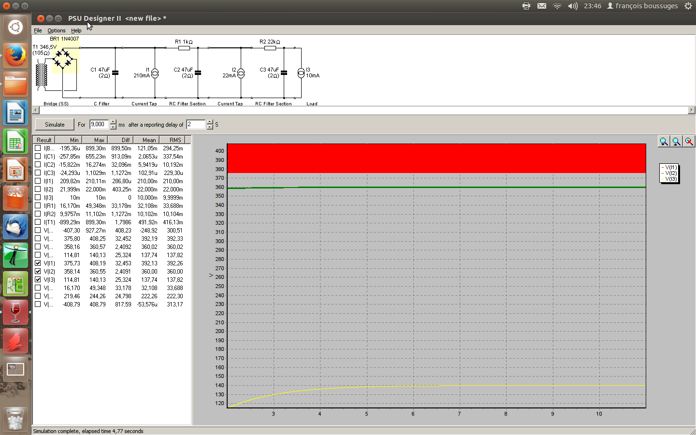Click the zoom in magnifier icon
This screenshot has width=696, height=435.
tap(664, 142)
